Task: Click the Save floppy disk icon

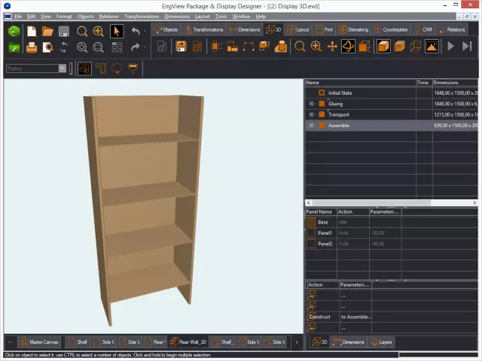Action: pyautogui.click(x=64, y=31)
